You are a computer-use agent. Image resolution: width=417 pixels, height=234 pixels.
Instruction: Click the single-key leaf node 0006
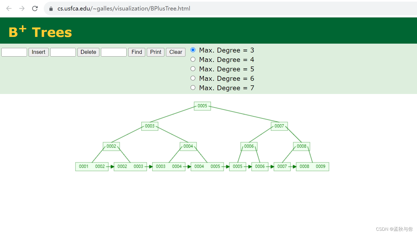coord(260,166)
